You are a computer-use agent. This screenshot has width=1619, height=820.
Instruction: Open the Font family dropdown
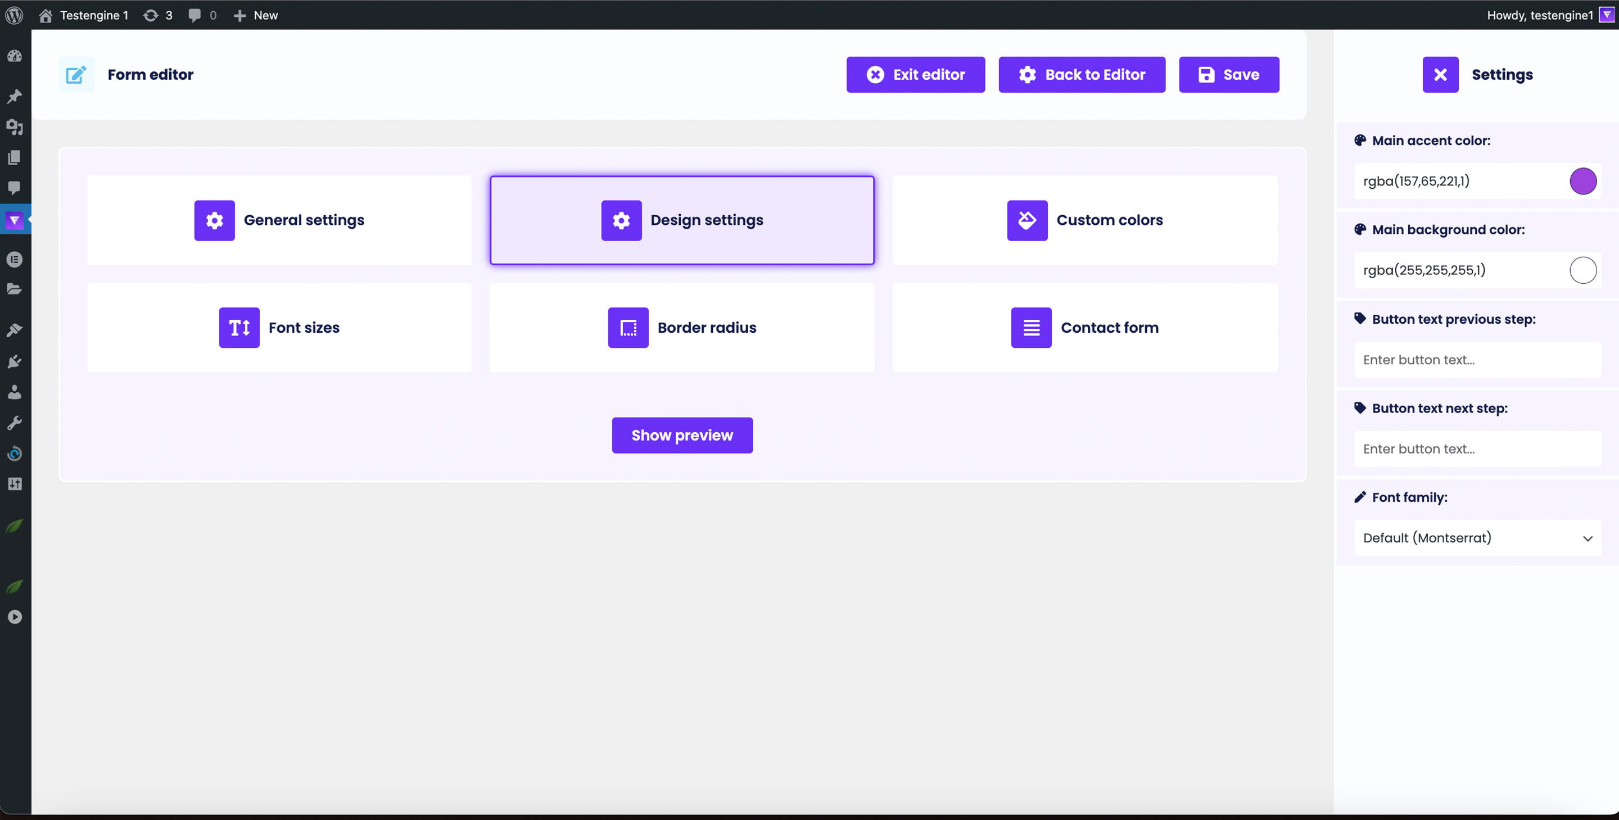[1477, 538]
